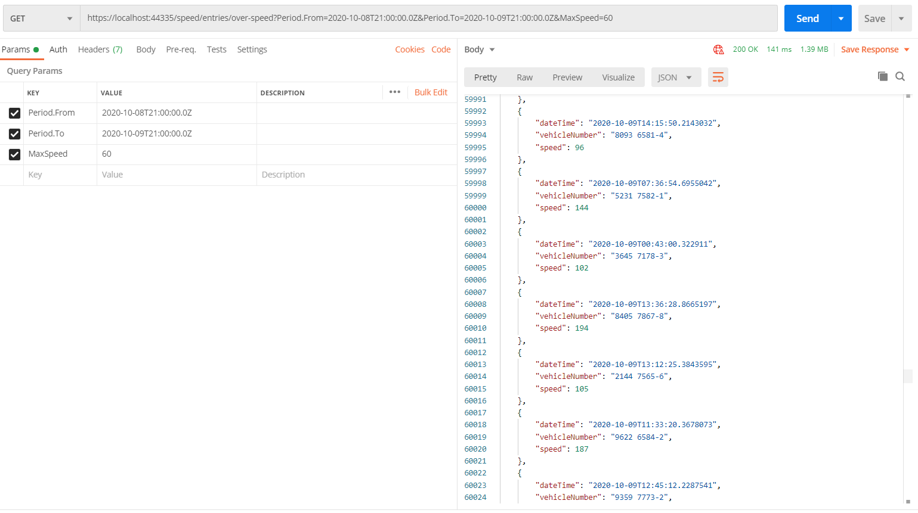Image resolution: width=918 pixels, height=513 pixels.
Task: Open the Cookies link
Action: pos(410,49)
